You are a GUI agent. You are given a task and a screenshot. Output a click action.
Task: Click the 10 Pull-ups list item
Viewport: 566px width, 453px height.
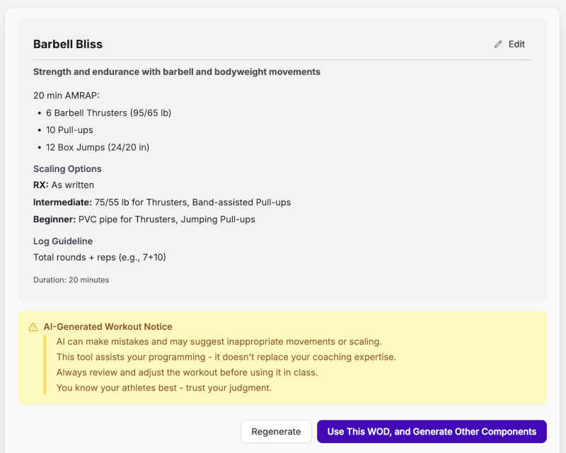tap(69, 130)
